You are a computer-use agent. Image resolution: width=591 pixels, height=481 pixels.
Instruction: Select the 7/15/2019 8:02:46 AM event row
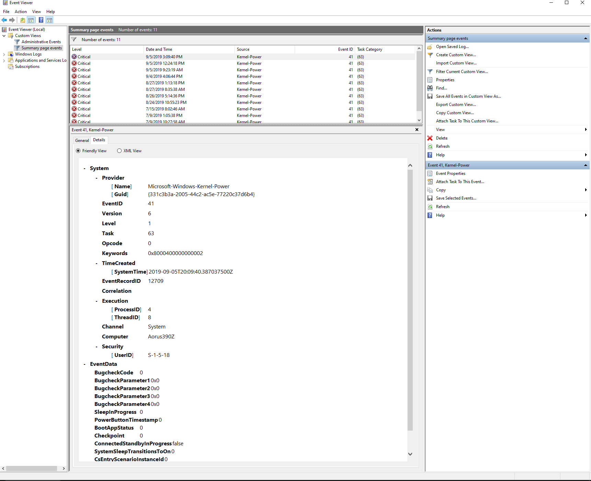click(x=242, y=109)
